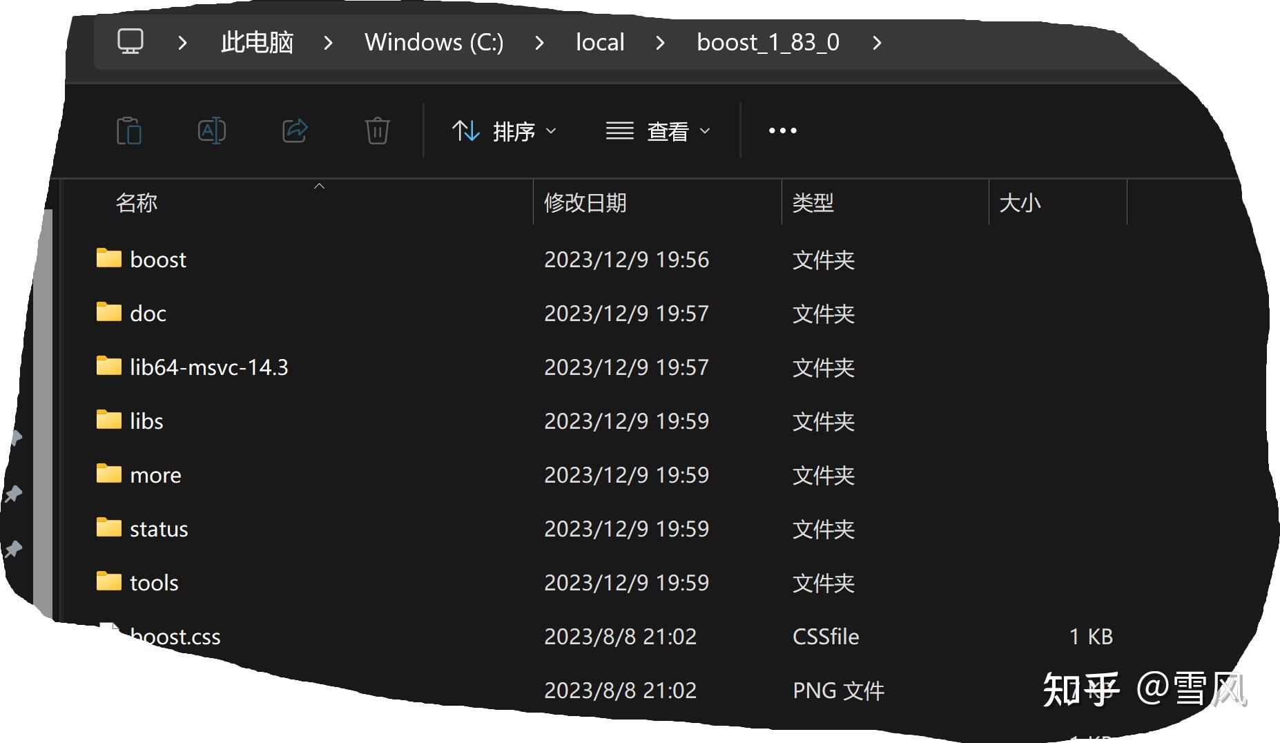Go to Windows (C:) in breadcrumb
1280x743 pixels.
click(x=434, y=43)
